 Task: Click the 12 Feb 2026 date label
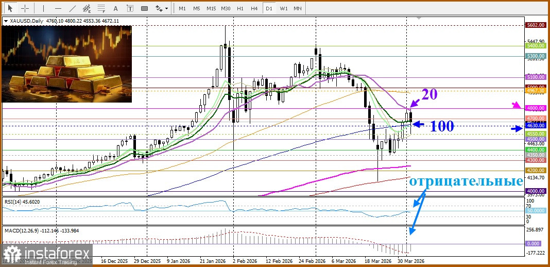280,262
